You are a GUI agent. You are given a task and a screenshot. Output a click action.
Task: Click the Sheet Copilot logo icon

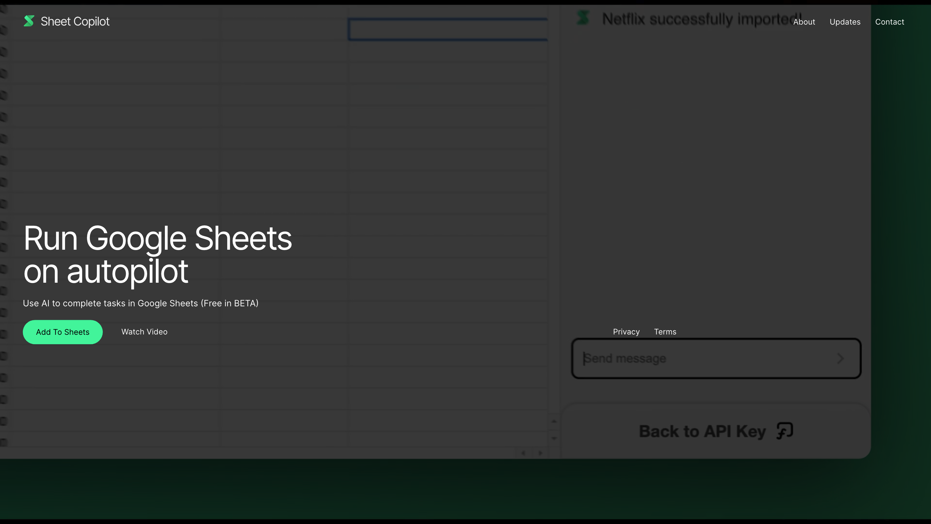[x=29, y=21]
